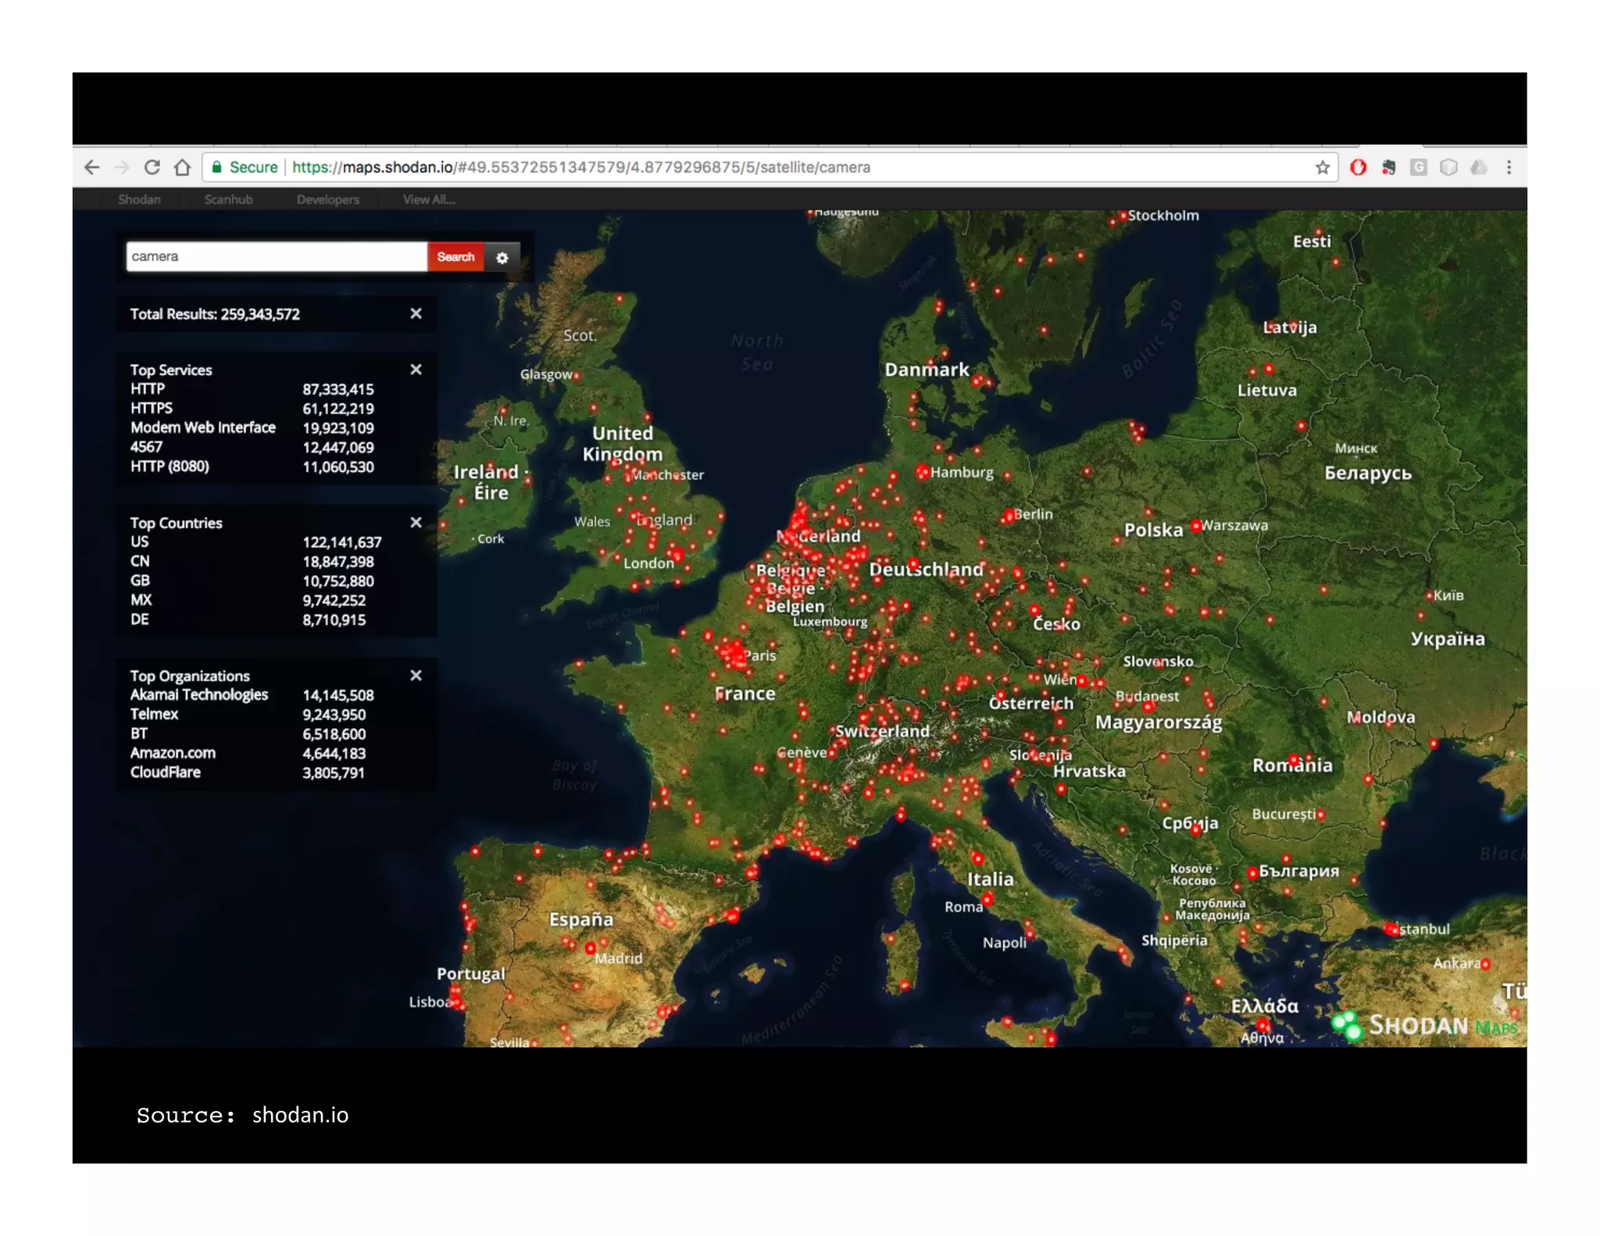This screenshot has height=1236, width=1600.
Task: Open the View All... nav item
Action: tap(429, 199)
